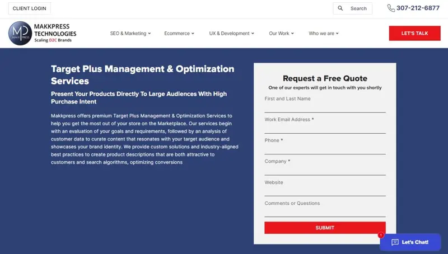The height and width of the screenshot is (254, 448).
Task: Expand the SEO & Marketing menu
Action: coord(130,34)
